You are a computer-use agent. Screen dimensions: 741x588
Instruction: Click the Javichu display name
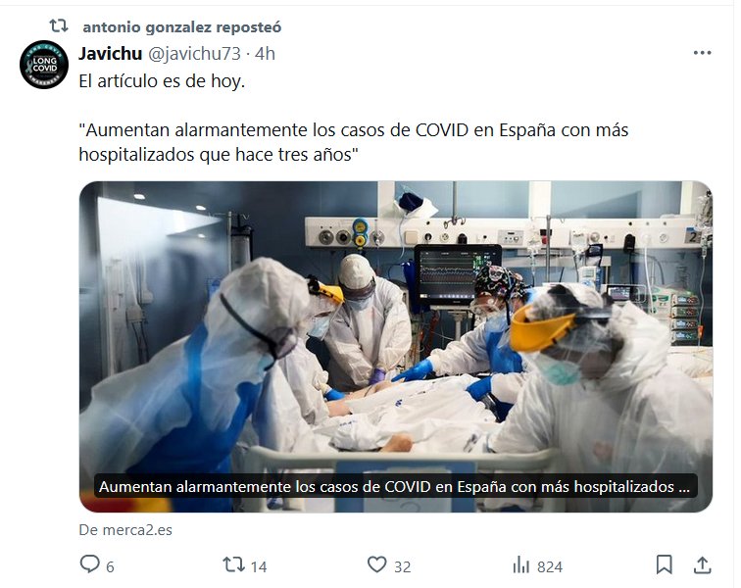(x=110, y=54)
